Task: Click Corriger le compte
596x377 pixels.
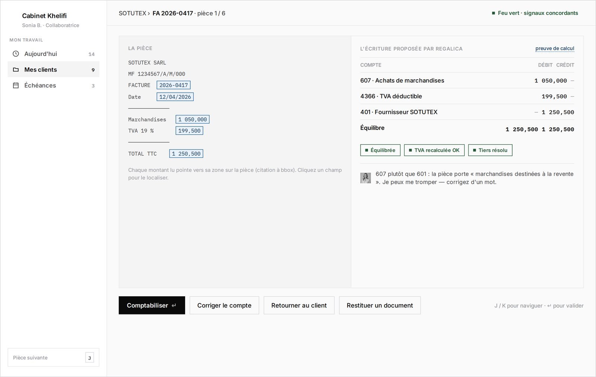Action: [x=224, y=305]
